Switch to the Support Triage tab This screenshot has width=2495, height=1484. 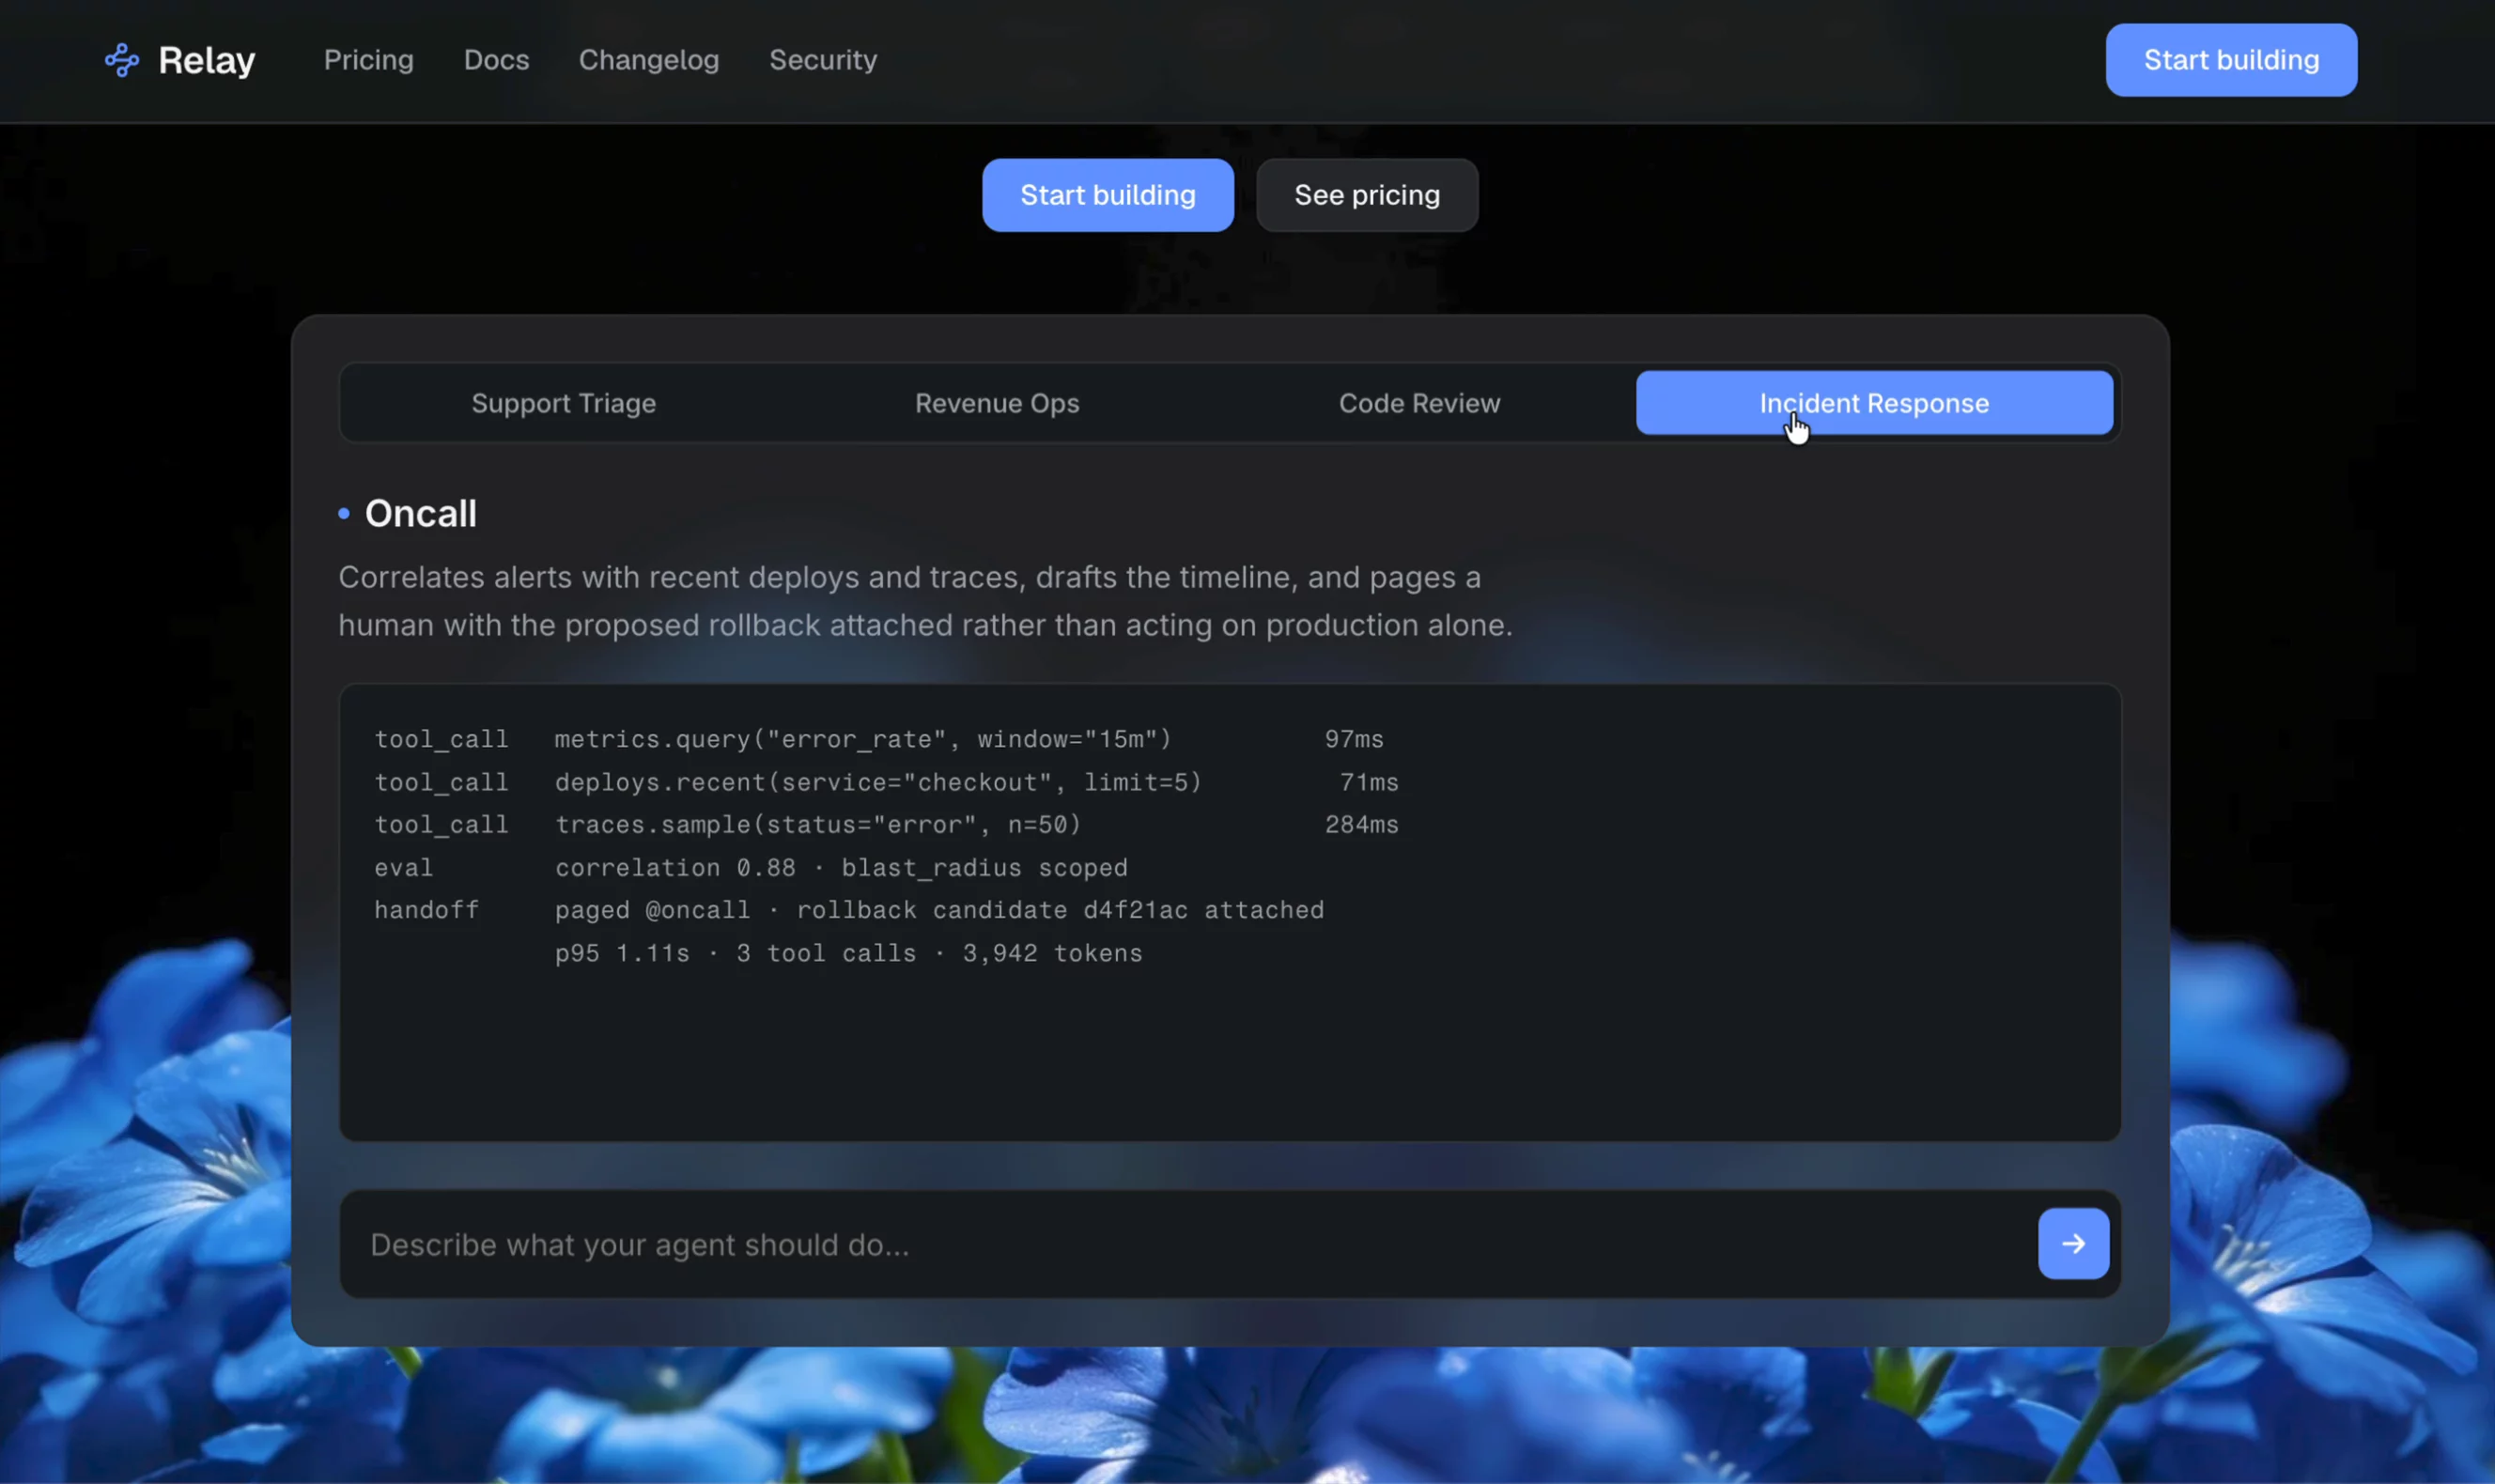point(564,403)
